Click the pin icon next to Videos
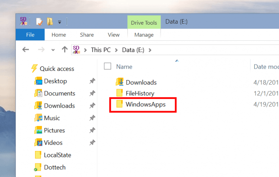The width and height of the screenshot is (279, 177). (x=92, y=142)
